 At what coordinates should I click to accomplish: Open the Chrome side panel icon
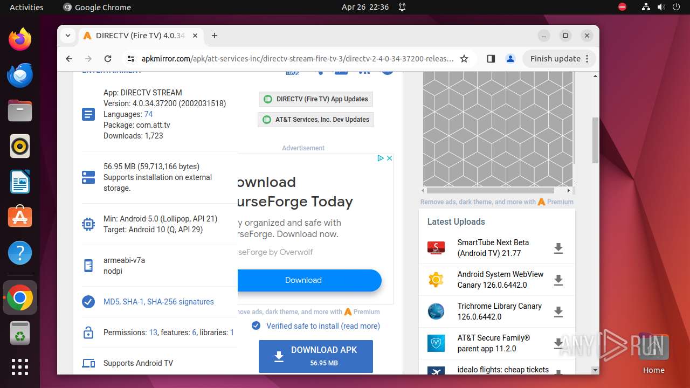click(x=491, y=59)
